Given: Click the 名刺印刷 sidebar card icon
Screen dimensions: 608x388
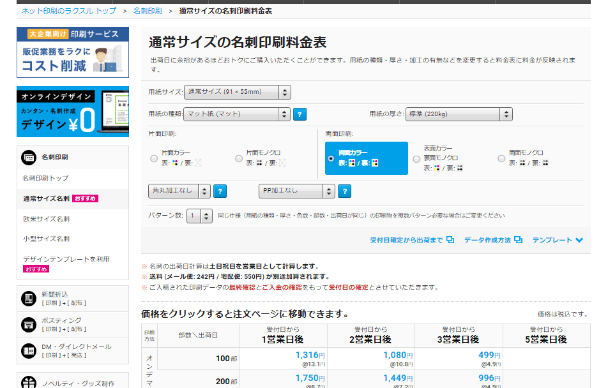Looking at the screenshot, I should point(29,158).
